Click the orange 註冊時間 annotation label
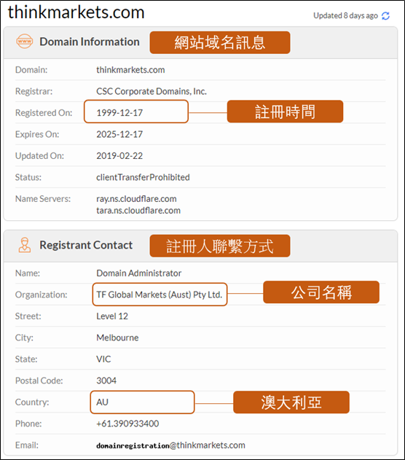 (x=285, y=112)
